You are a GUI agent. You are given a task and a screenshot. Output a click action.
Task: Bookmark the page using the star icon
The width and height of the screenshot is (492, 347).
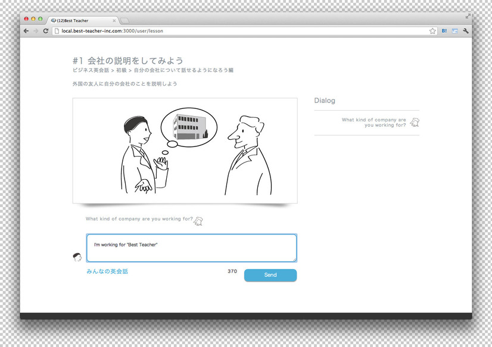click(x=432, y=31)
